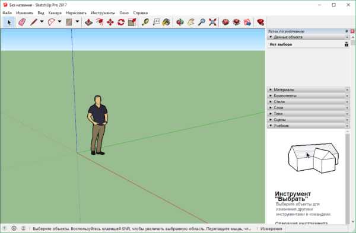Viewport: 356px width, 233px height.
Task: Open the Инструменты menu
Action: point(103,13)
